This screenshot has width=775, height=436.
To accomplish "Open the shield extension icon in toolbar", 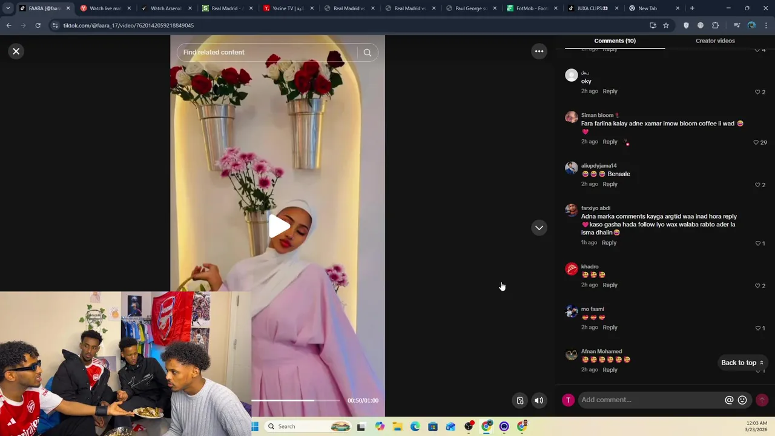I will pos(686,25).
